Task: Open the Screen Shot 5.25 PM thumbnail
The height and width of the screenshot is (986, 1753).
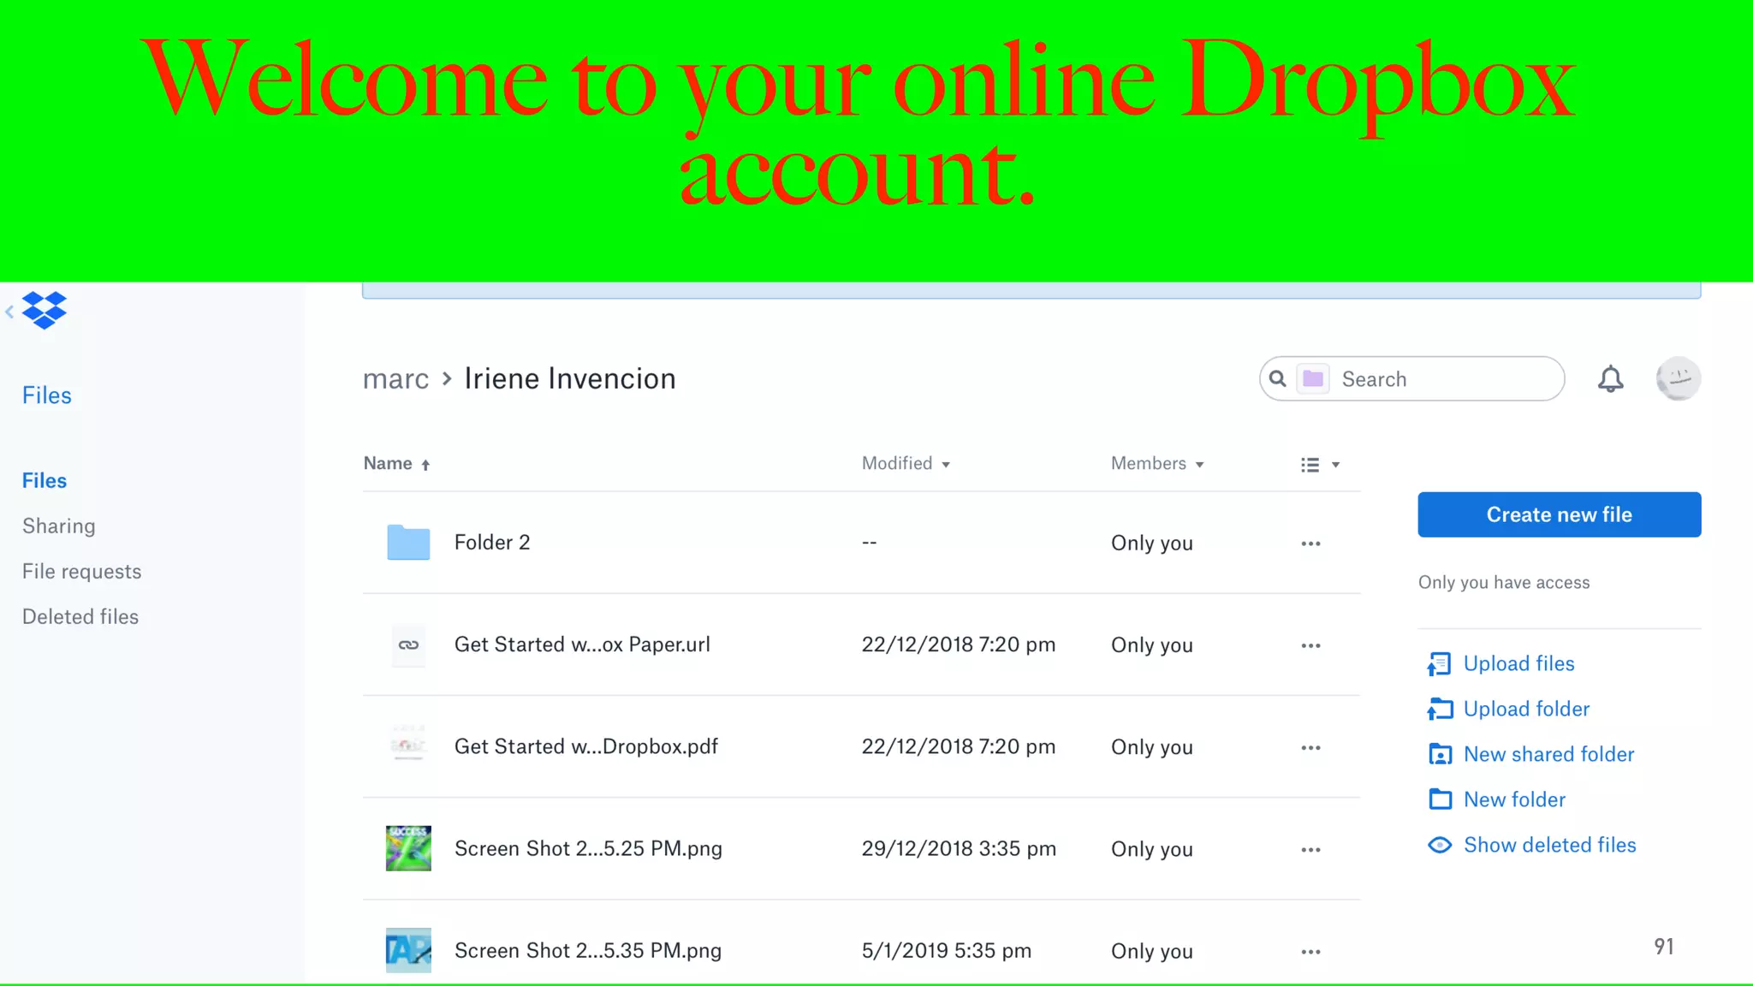Action: [x=408, y=848]
